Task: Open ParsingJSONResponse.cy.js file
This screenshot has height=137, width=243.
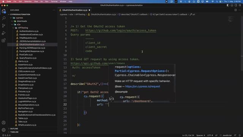Action: 32,48
